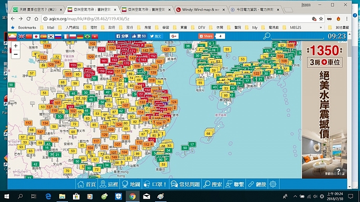
Task: Open the My bookmark folder
Action: pos(251,27)
